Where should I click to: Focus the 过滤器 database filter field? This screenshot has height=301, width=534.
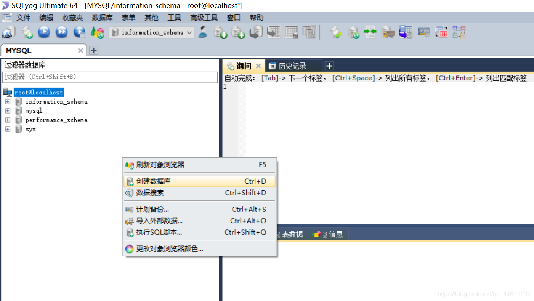pos(110,77)
